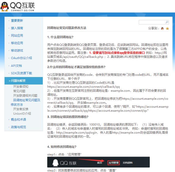Click heading 2.什么样的回调地址才满足加强校验的条件?
The width and height of the screenshot is (175, 172).
click(x=76, y=67)
